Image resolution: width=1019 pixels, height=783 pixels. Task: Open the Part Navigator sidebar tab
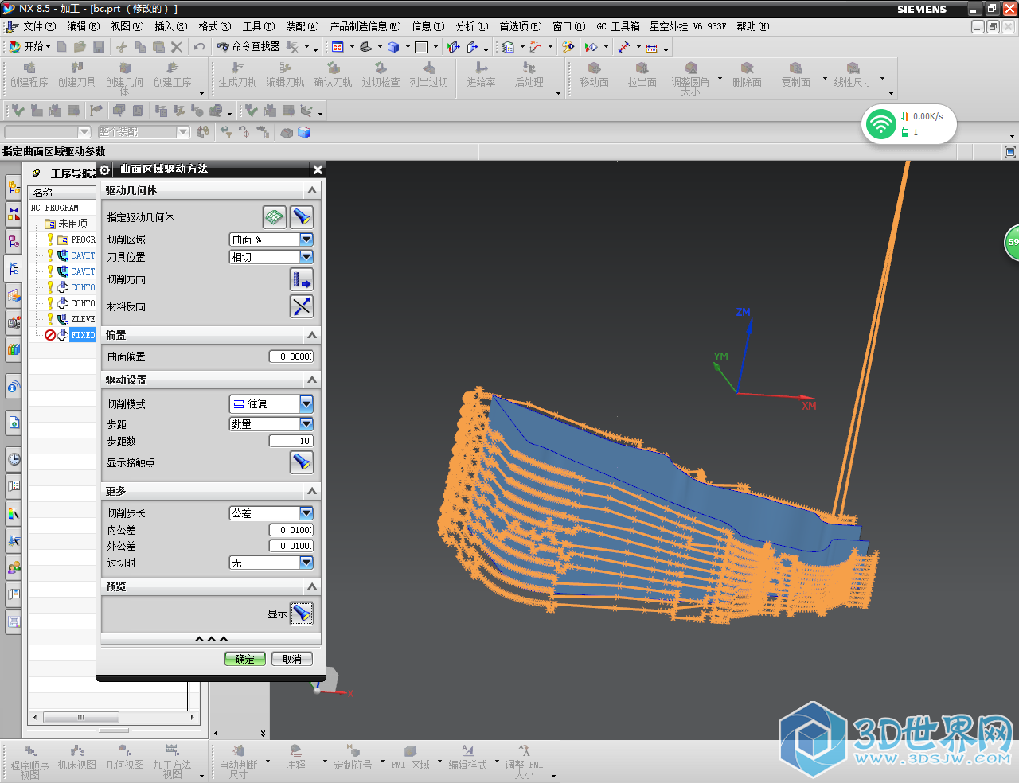[14, 240]
